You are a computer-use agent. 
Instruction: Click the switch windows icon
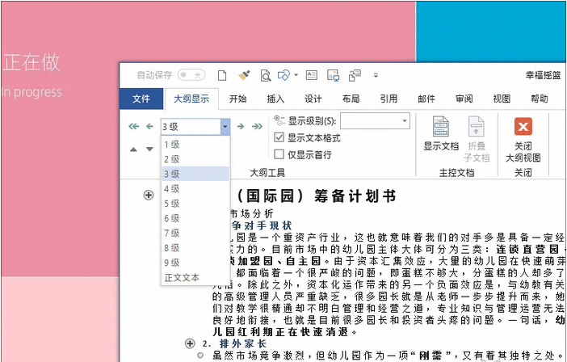point(355,75)
